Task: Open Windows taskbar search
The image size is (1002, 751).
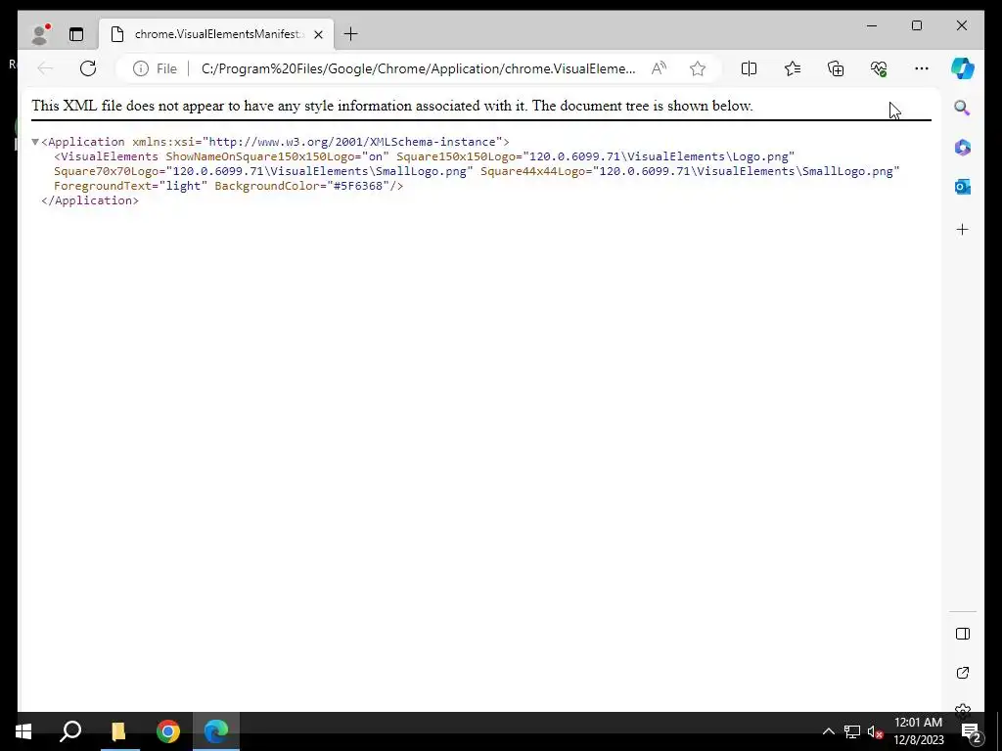Action: 70,731
